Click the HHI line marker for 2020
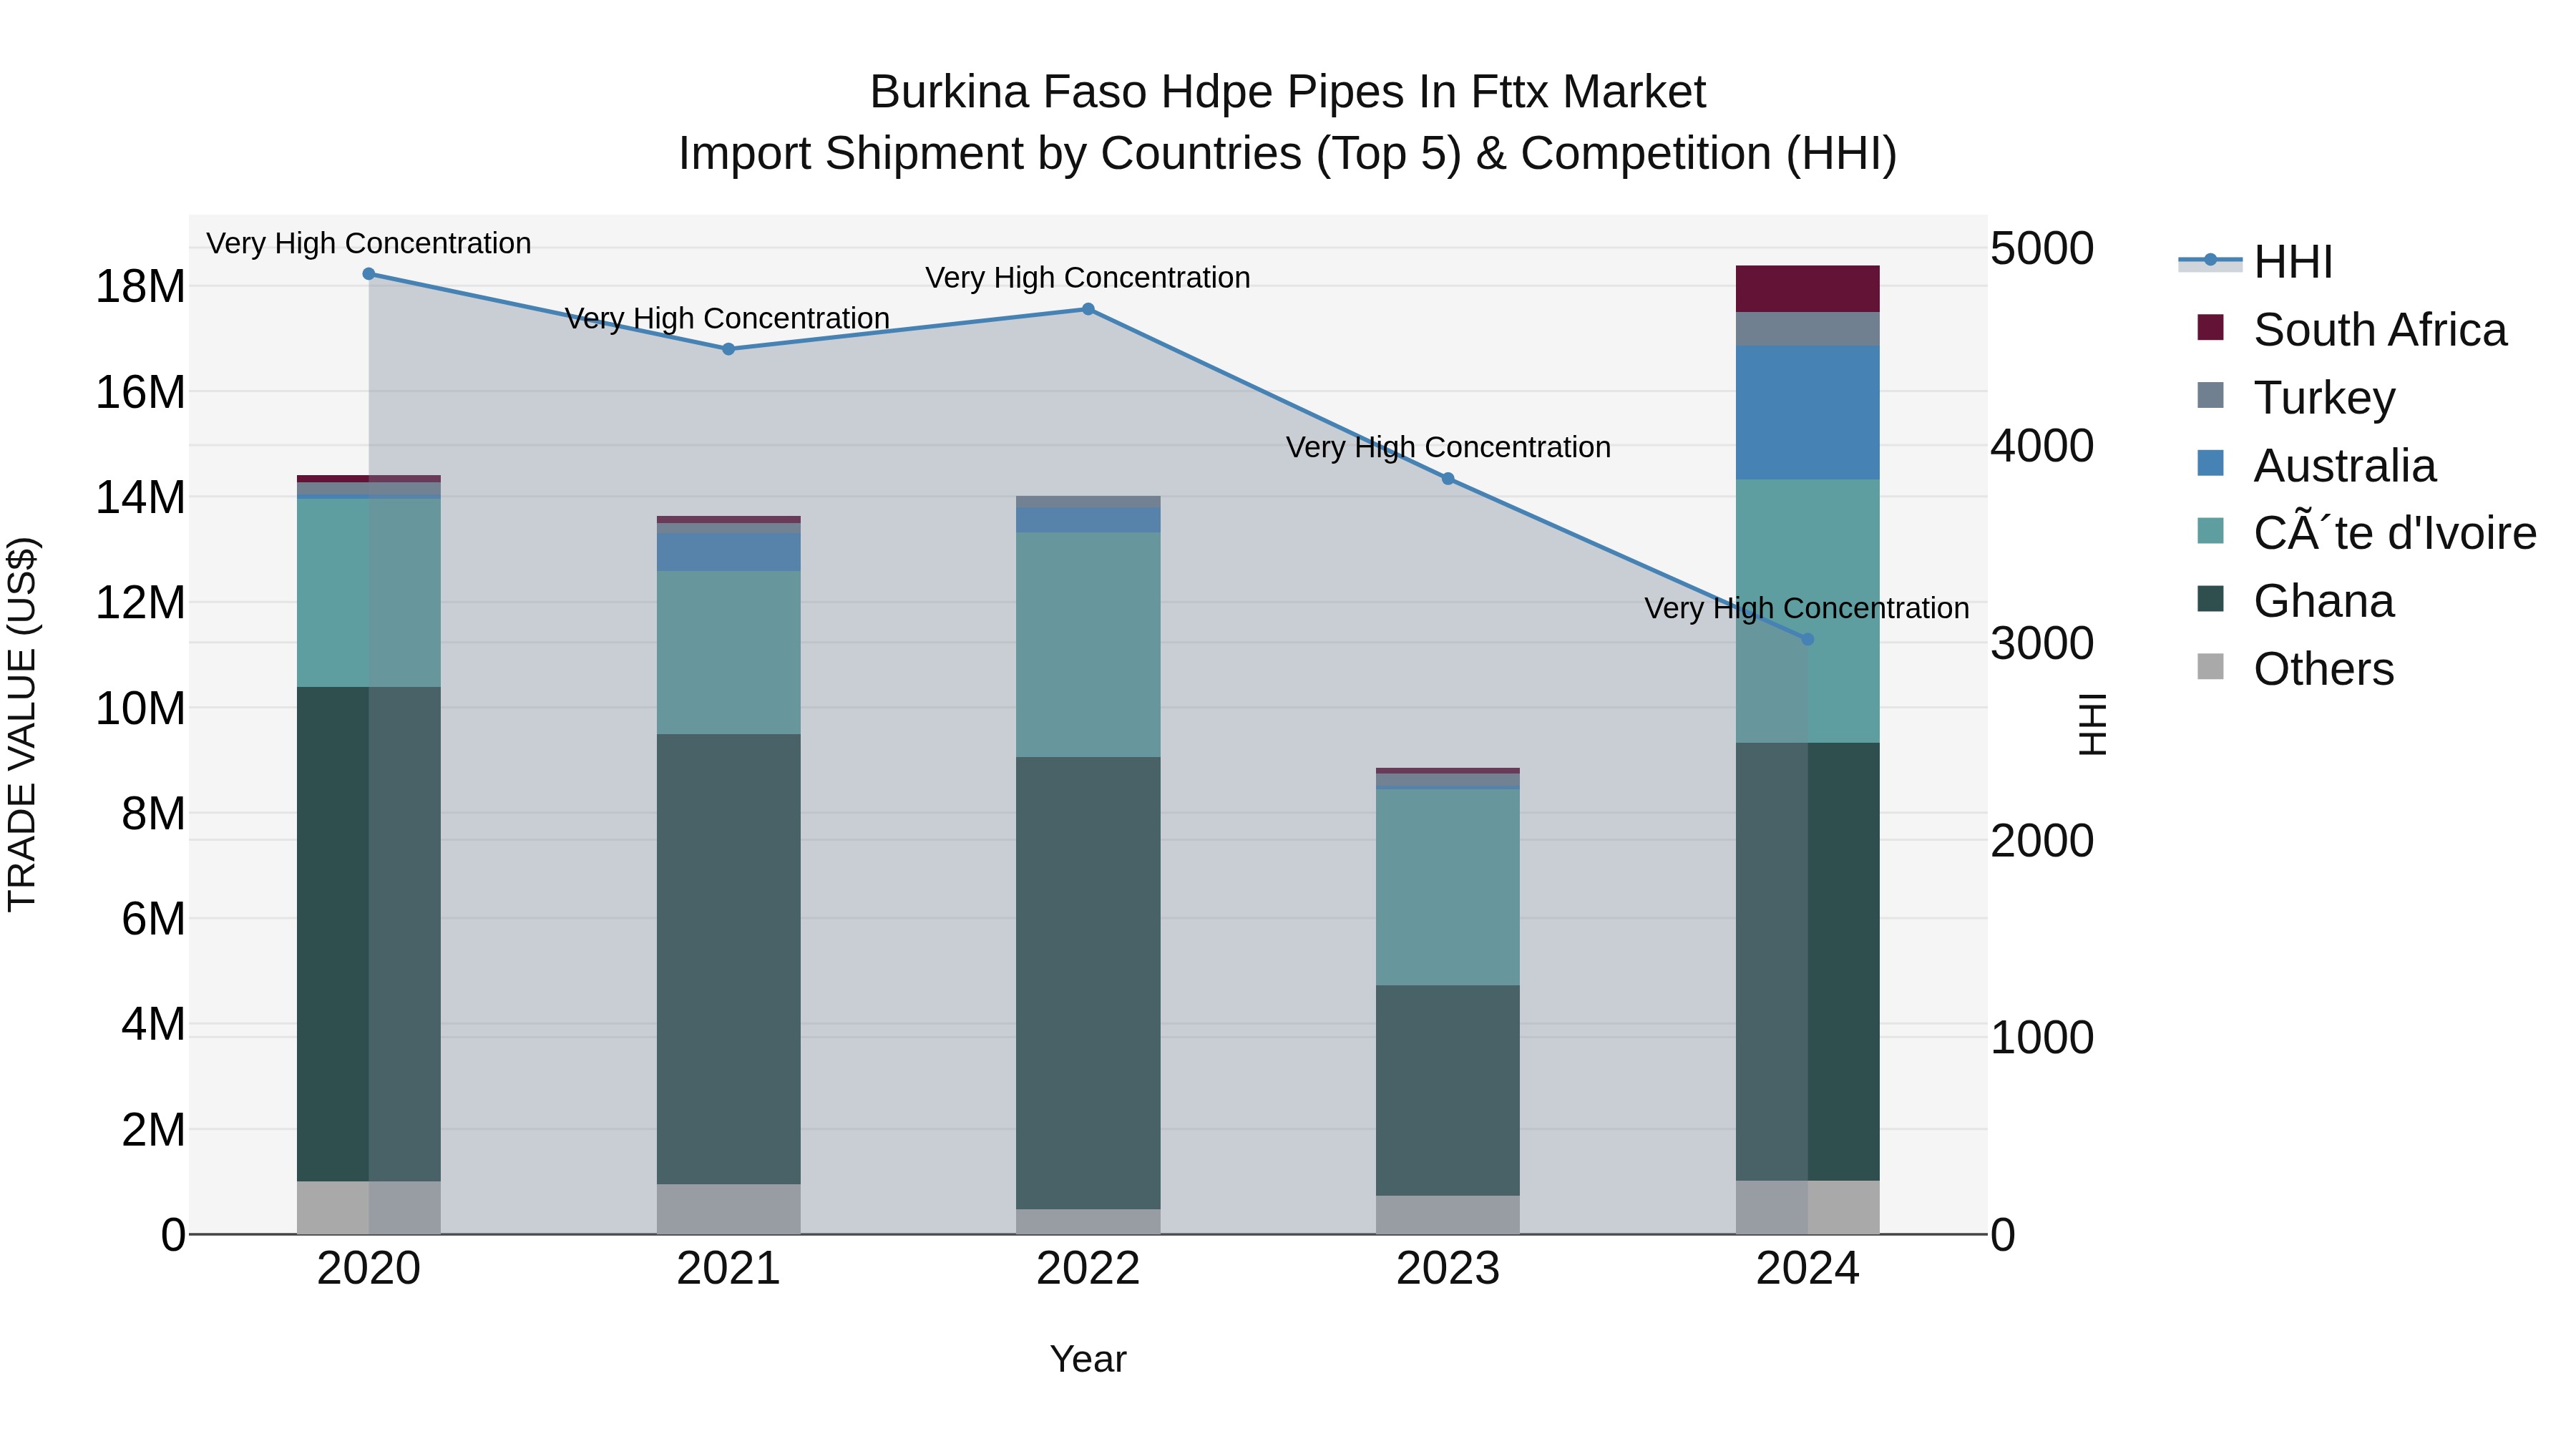 pos(369,274)
